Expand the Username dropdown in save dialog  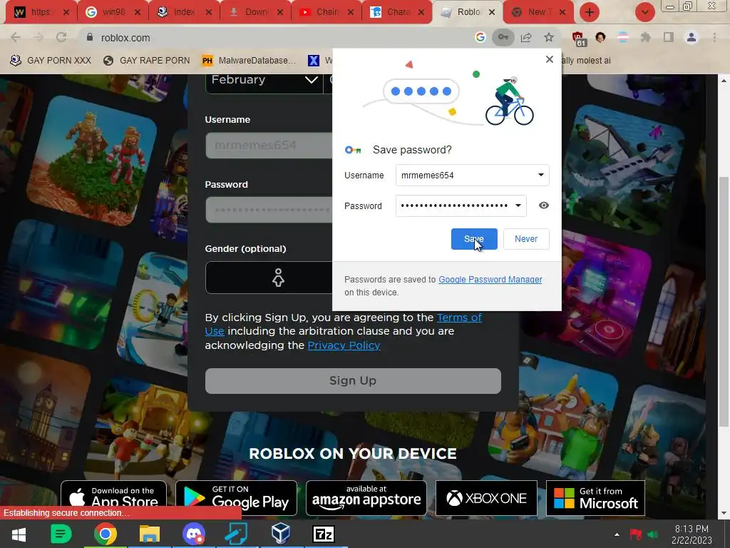(x=540, y=176)
